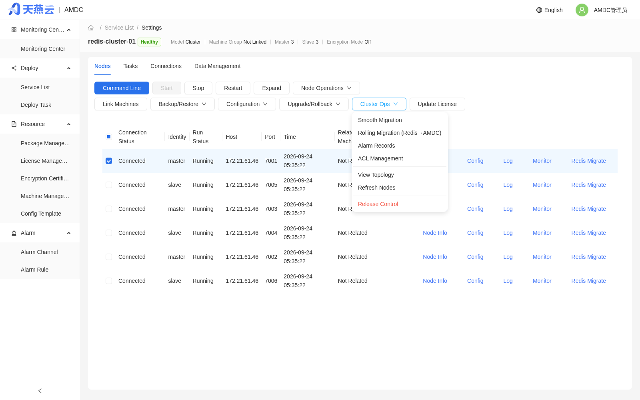This screenshot has height=400, width=640.
Task: Open Service List in sidebar
Action: pyautogui.click(x=35, y=87)
